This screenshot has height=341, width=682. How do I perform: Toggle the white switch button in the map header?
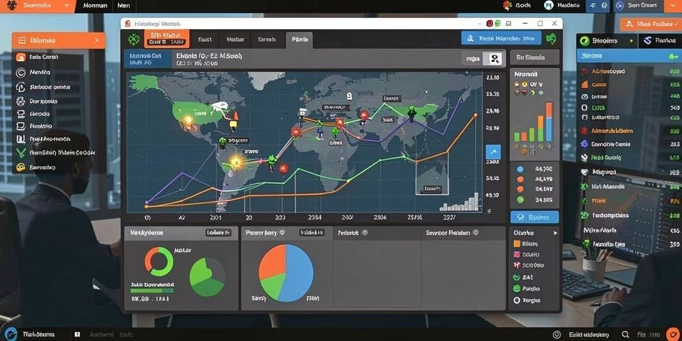point(495,59)
